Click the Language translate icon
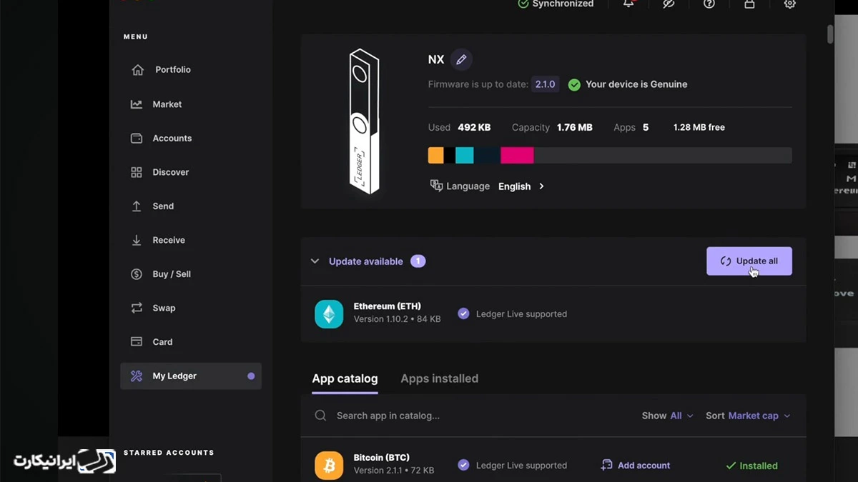 (x=436, y=186)
